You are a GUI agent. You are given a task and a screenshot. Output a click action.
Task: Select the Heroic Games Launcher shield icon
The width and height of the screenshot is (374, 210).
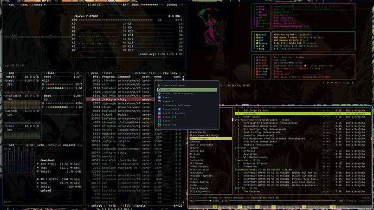tap(159, 94)
